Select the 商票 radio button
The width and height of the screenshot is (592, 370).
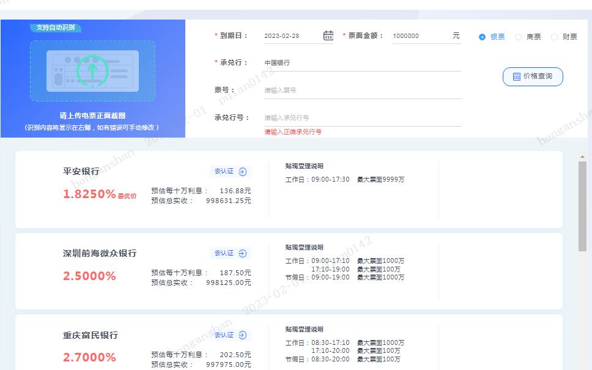tap(517, 37)
